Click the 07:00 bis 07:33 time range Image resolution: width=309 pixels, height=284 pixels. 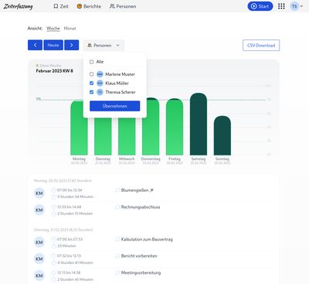click(x=70, y=239)
